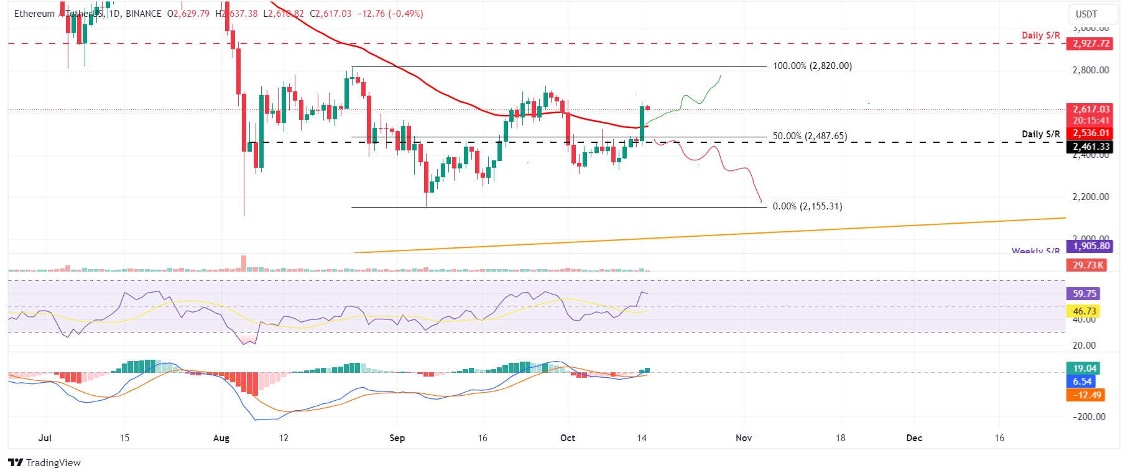Select the red 2,536.01 moving average label
Image resolution: width=1128 pixels, height=476 pixels.
coord(1090,133)
